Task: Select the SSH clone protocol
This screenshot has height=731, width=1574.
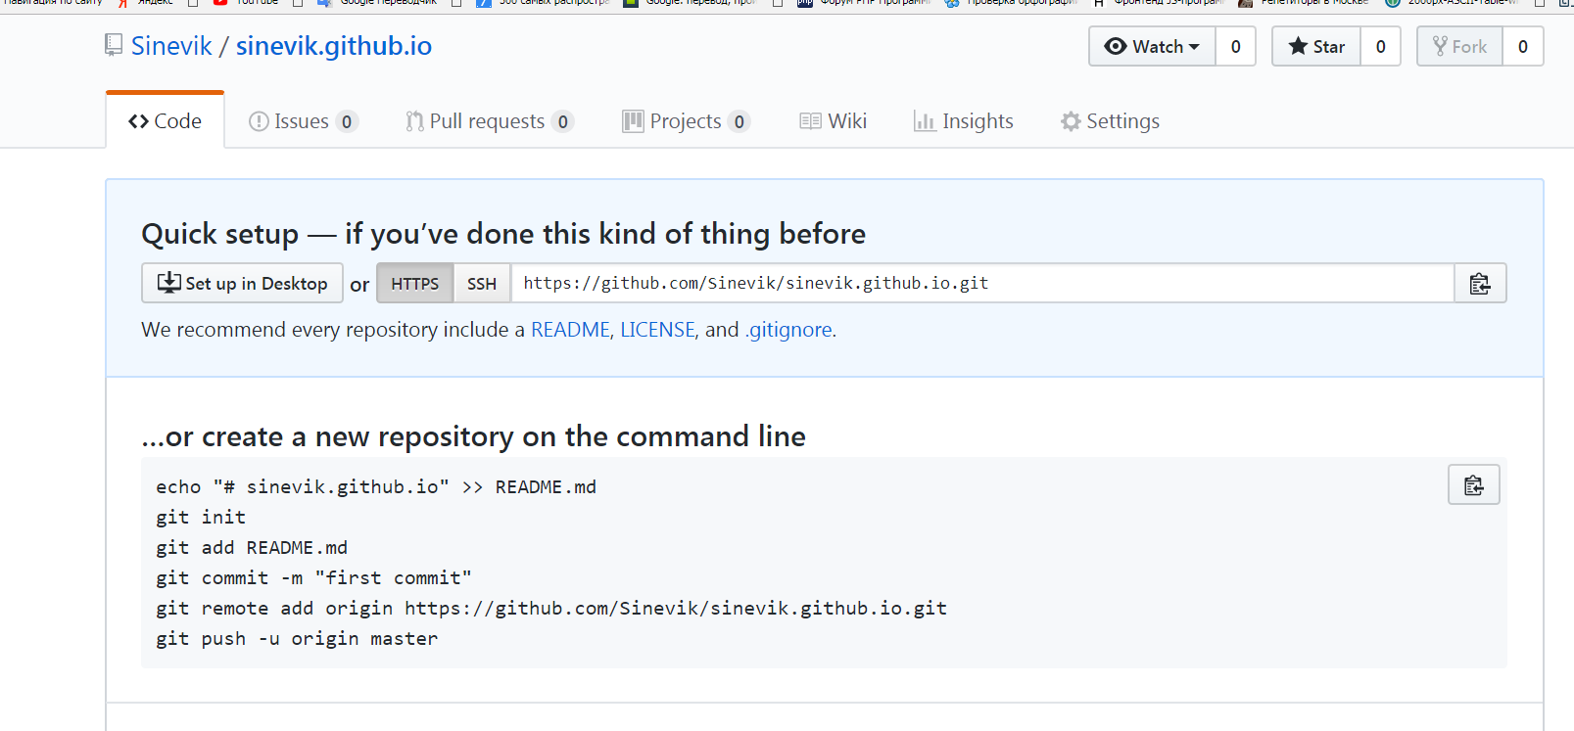Action: (x=482, y=284)
